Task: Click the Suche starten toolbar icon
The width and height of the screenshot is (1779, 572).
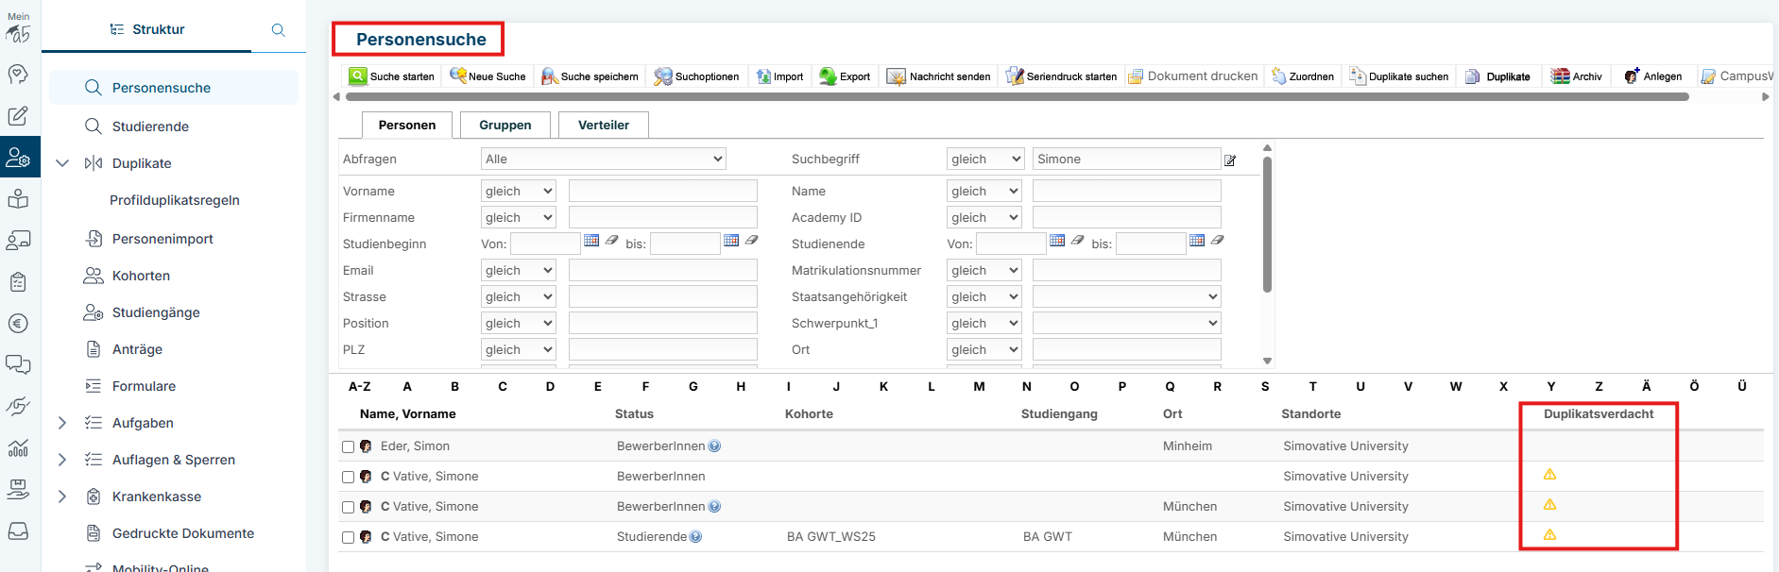Action: click(x=358, y=76)
